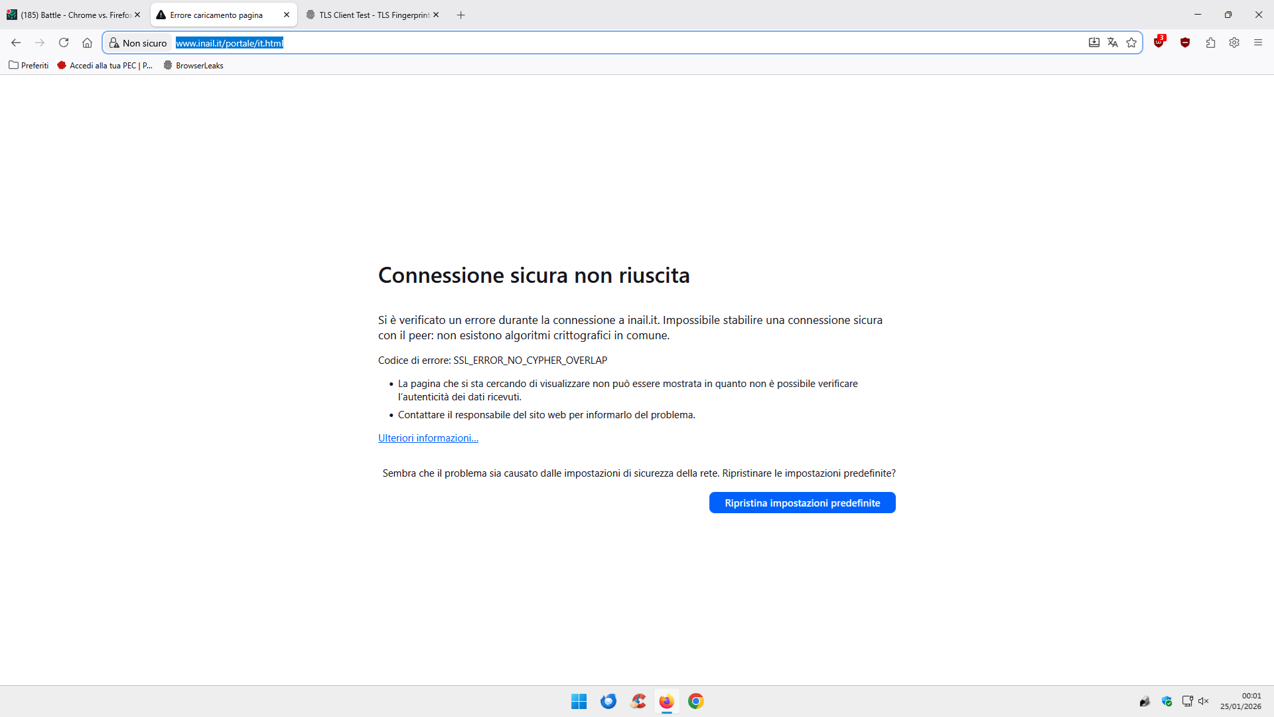
Task: Open the uBlock Origin extension icon
Action: tap(1159, 42)
